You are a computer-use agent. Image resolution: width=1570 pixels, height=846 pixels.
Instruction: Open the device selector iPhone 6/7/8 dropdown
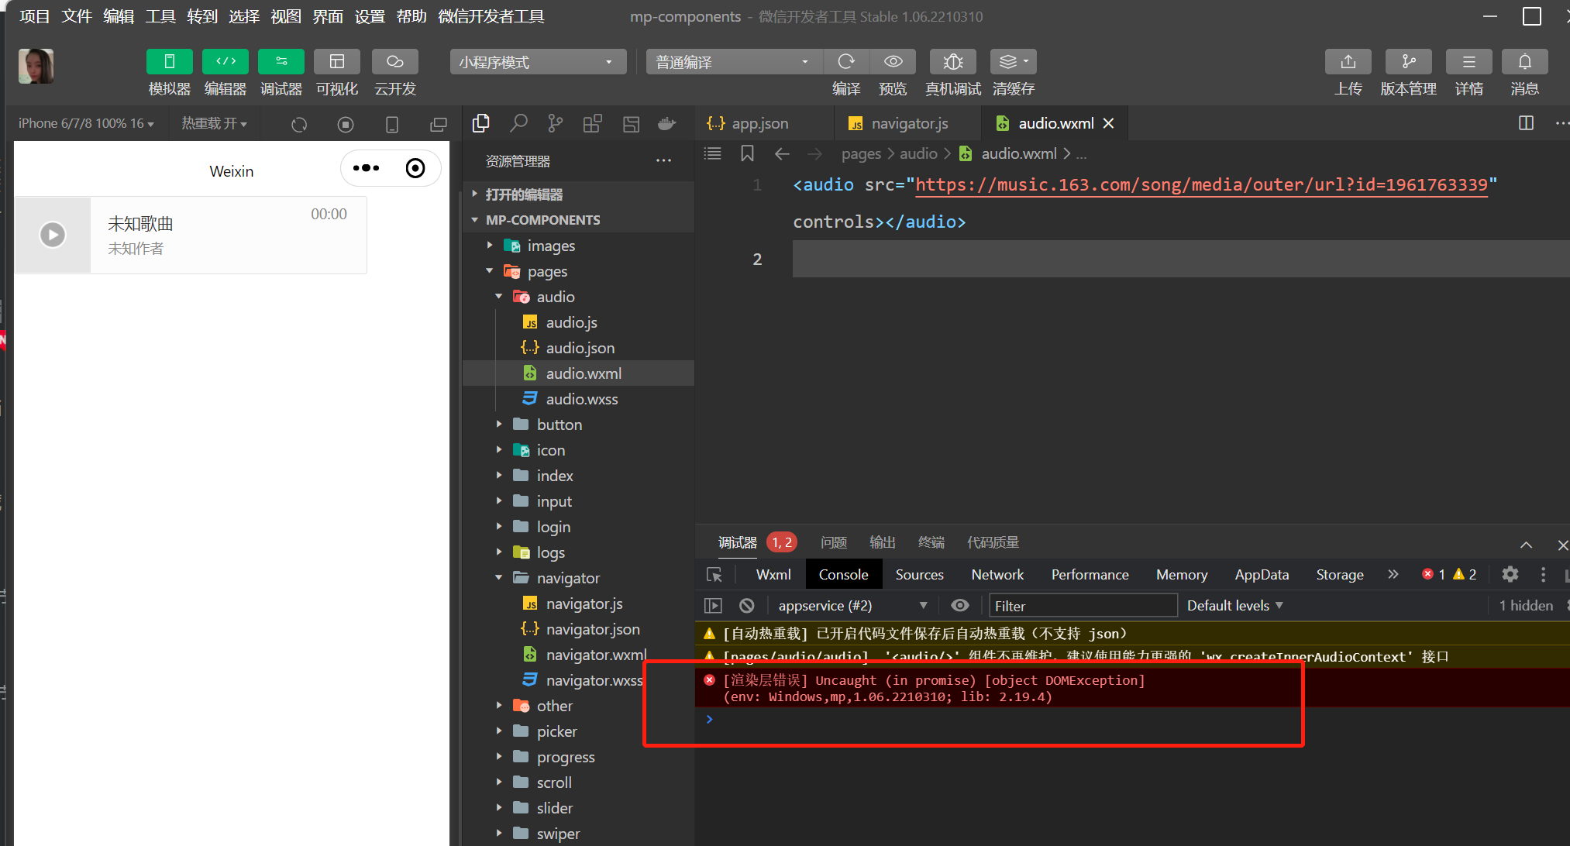[x=86, y=124]
